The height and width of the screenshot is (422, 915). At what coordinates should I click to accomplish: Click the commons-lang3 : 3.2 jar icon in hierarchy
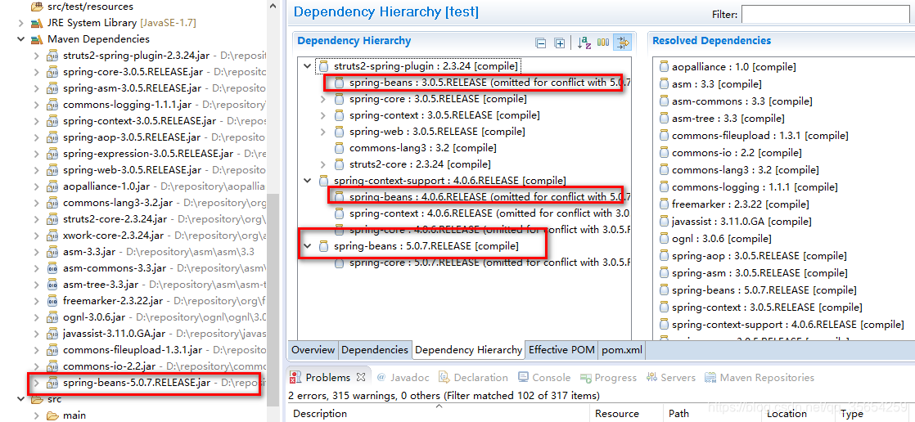340,148
